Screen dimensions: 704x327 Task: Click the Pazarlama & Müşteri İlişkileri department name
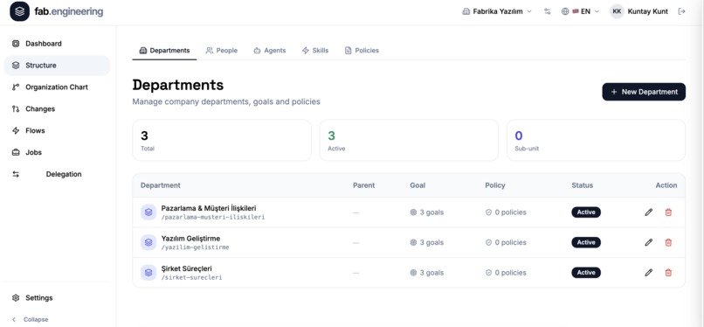pos(209,208)
